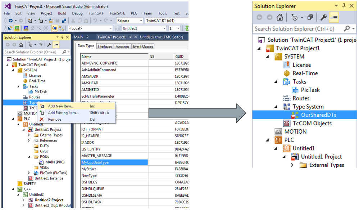Viewport: 359px width, 210px height.
Task: Toggle Preview Selected Items in enlarged Solution Explorer
Action: point(334,17)
